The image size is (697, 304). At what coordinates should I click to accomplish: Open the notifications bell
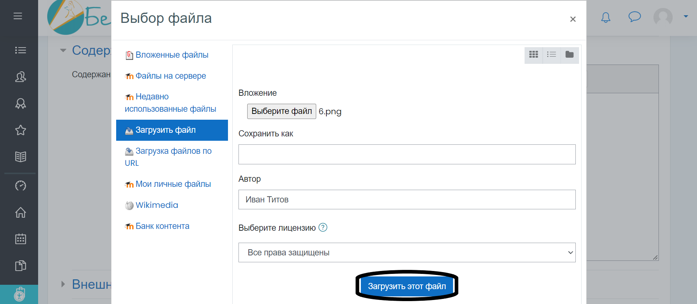pyautogui.click(x=606, y=17)
